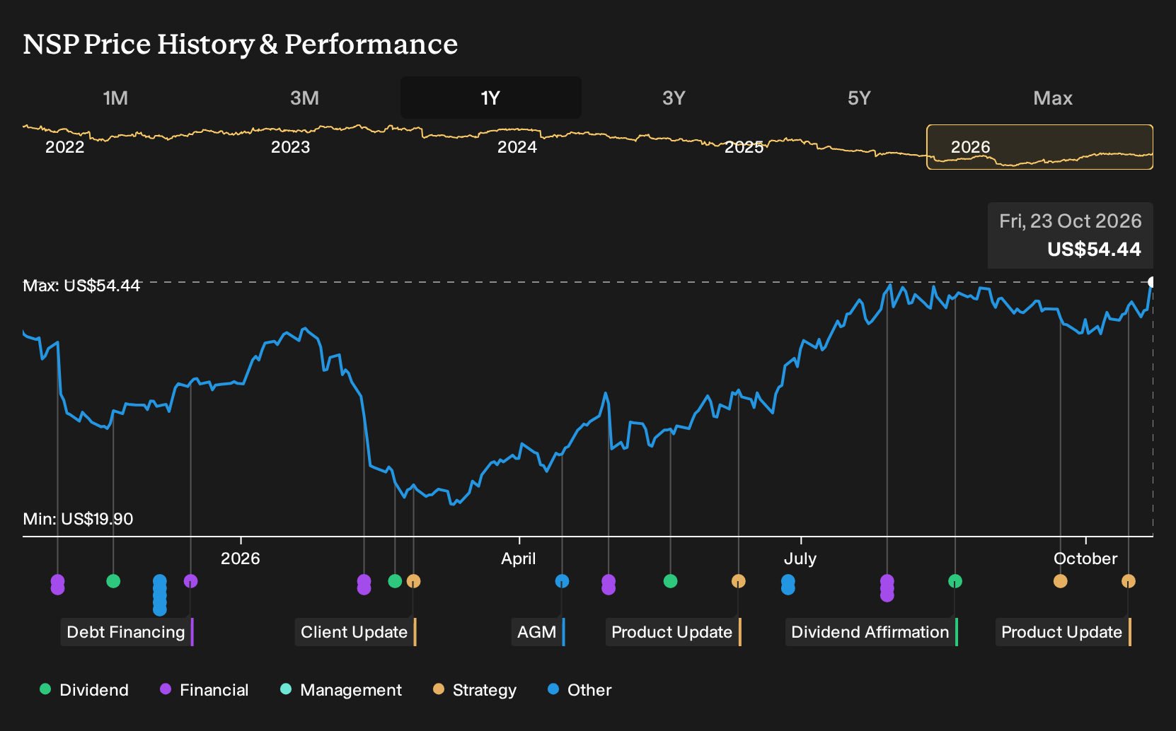
Task: Toggle the Management legend filter
Action: (x=341, y=690)
